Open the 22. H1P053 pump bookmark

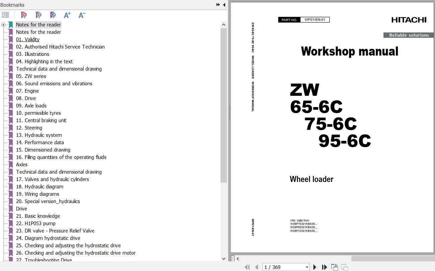[x=36, y=223]
